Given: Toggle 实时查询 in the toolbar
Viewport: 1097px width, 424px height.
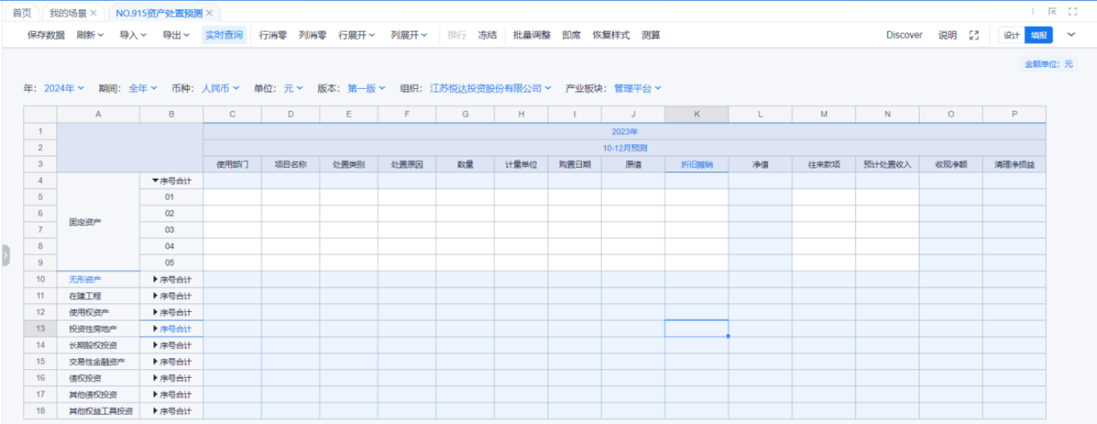Looking at the screenshot, I should pyautogui.click(x=224, y=35).
